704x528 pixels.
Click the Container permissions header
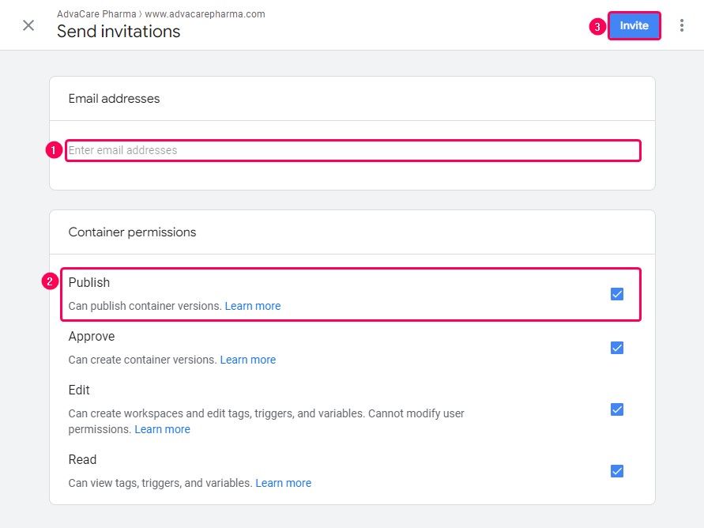(x=132, y=232)
